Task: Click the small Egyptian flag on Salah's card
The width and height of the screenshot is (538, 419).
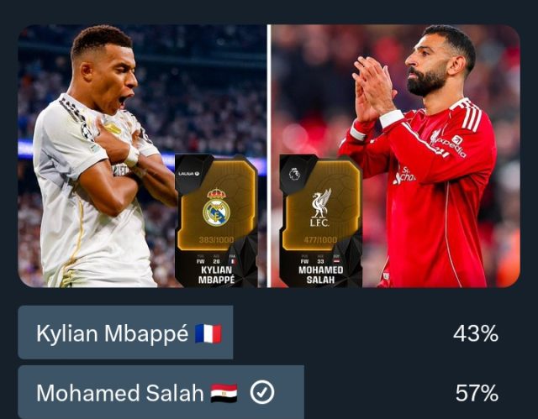Action: pos(336,261)
